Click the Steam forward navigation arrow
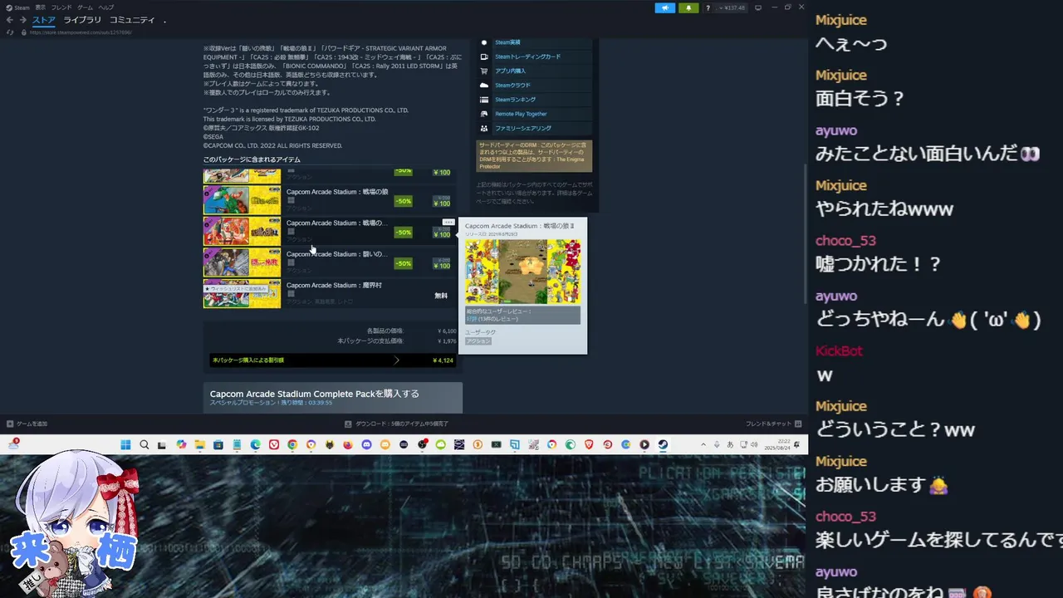 coord(22,20)
